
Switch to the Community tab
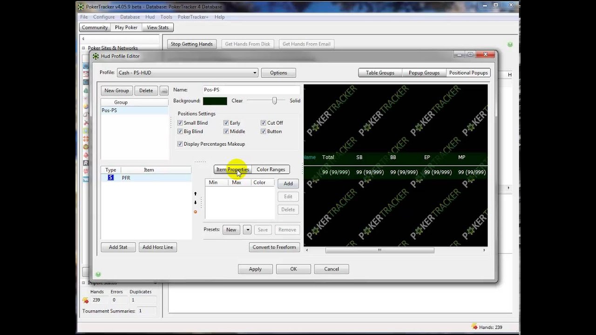pyautogui.click(x=95, y=27)
